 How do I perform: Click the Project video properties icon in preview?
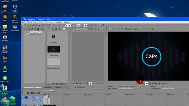[x=110, y=29]
